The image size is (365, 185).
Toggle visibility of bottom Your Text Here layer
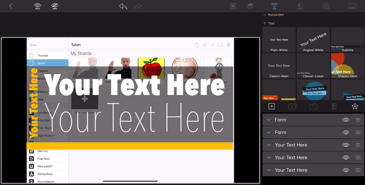pyautogui.click(x=346, y=170)
